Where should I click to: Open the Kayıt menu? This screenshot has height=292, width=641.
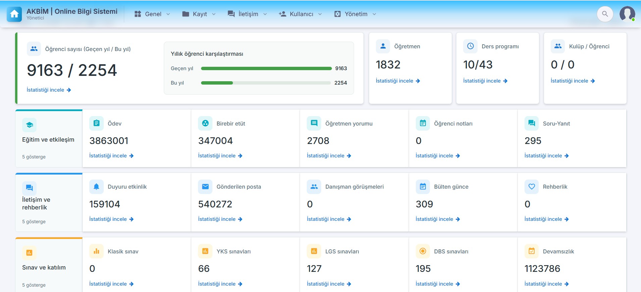click(199, 14)
